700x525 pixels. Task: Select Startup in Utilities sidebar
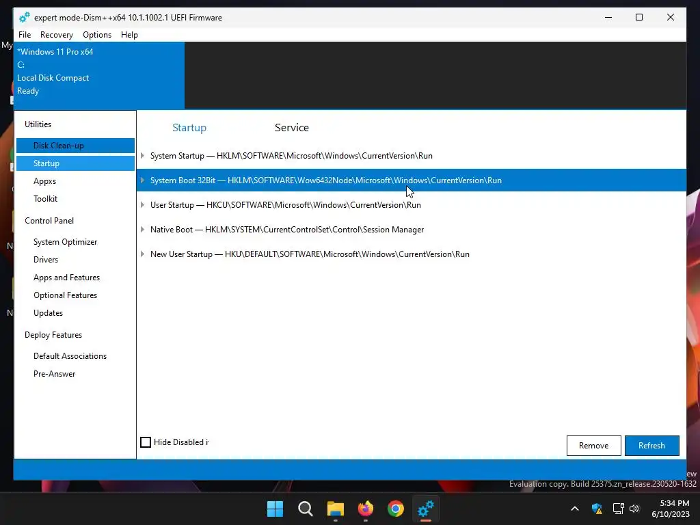point(75,163)
